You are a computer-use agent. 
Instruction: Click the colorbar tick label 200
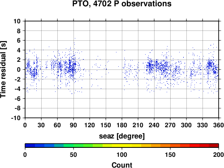tap(219, 155)
